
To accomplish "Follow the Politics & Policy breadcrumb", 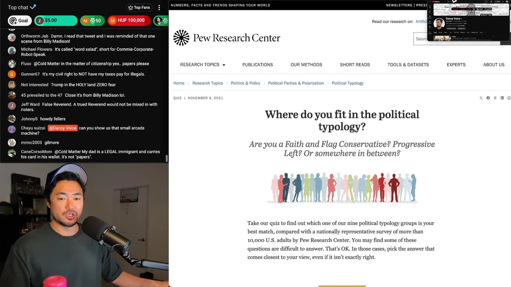I will coord(246,83).
